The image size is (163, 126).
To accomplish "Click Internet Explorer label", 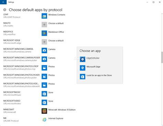I will click(56, 118).
